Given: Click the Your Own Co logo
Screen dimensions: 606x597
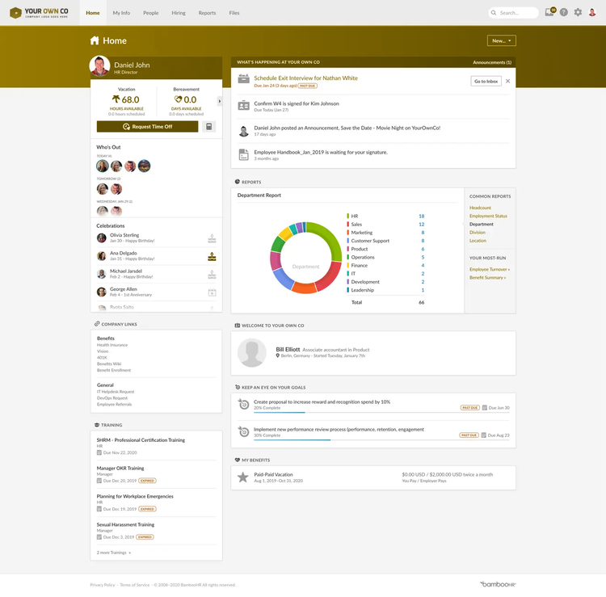Looking at the screenshot, I should pyautogui.click(x=39, y=13).
